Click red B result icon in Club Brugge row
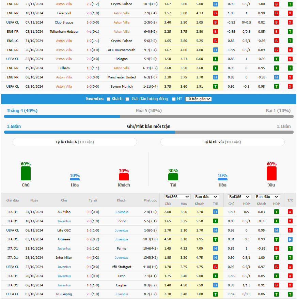 [x=216, y=22]
